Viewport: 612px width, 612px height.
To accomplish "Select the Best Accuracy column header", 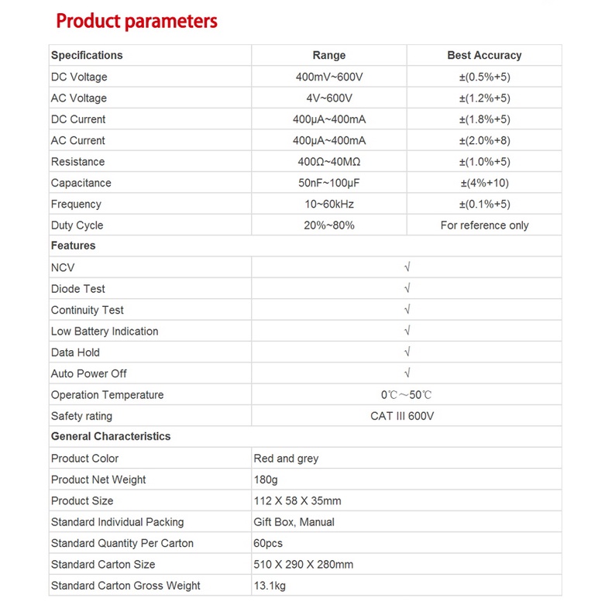I will [484, 55].
